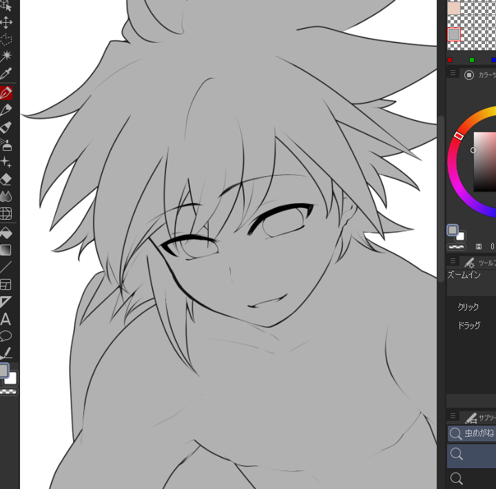Screen dimensions: 496x489
Task: Select the Text tool
Action: pos(6,319)
